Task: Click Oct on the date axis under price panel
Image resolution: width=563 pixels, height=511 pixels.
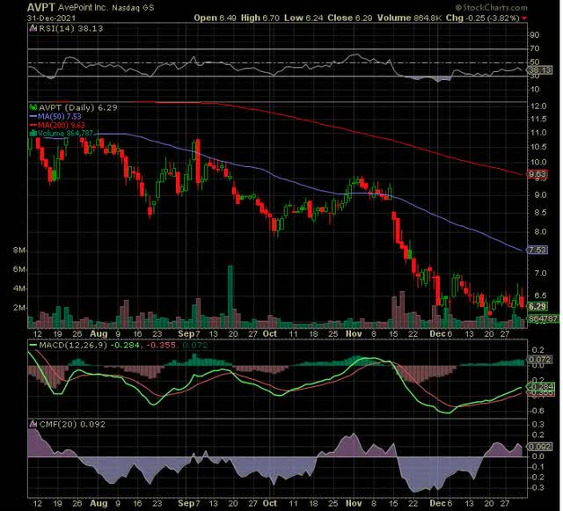Action: point(270,333)
